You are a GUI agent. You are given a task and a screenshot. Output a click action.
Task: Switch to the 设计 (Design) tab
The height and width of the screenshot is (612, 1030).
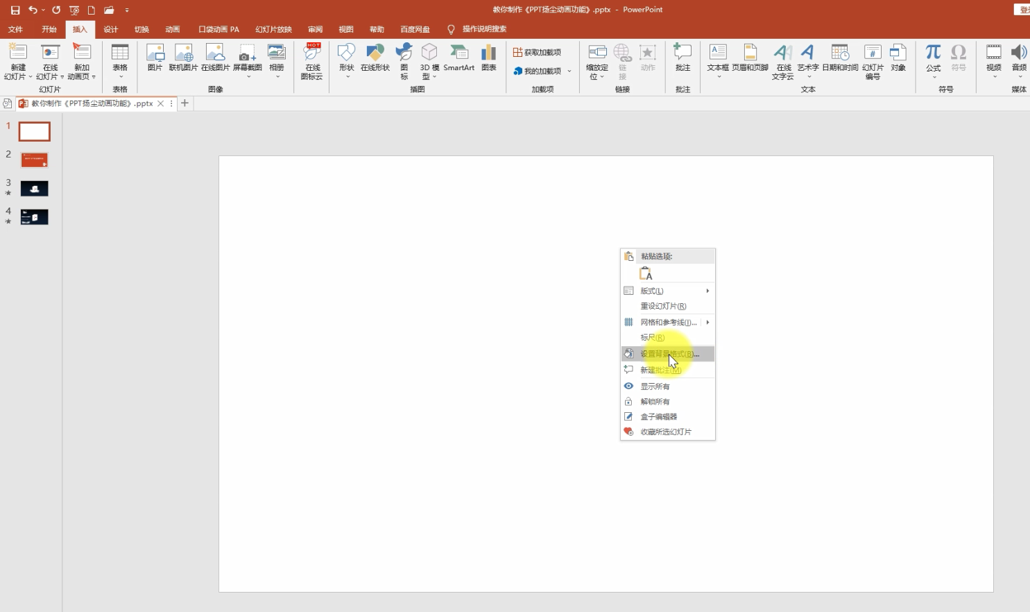coord(110,29)
